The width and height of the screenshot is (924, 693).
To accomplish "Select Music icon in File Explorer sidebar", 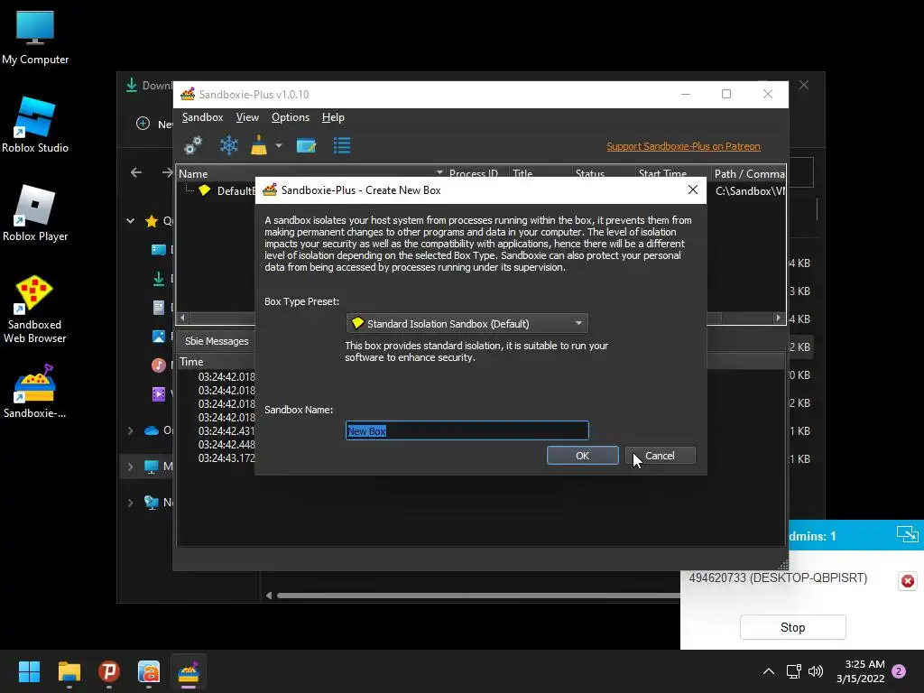I will click(x=159, y=365).
